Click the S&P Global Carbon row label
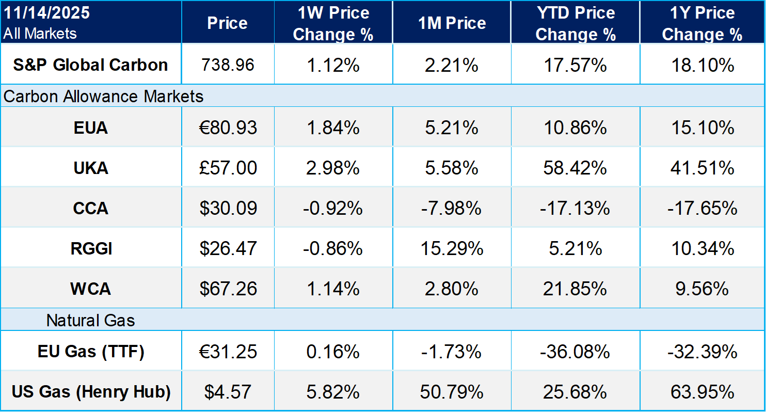The height and width of the screenshot is (412, 766). coord(90,65)
